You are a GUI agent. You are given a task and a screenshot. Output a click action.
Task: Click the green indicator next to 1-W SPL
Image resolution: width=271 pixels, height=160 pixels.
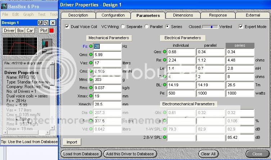[x=164, y=129]
